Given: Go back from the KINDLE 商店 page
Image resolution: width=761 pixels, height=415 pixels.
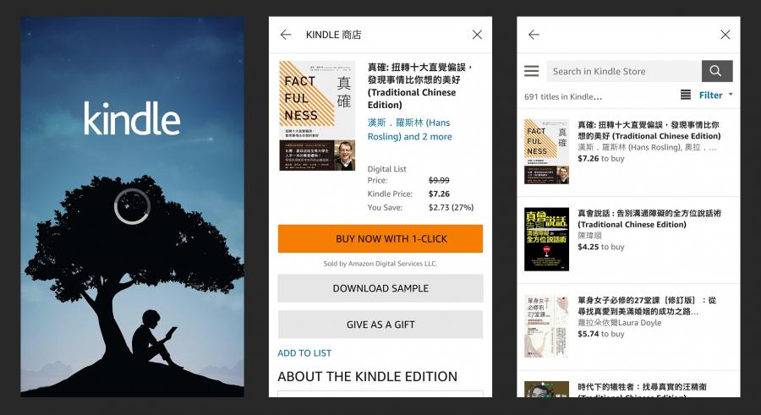Looking at the screenshot, I should point(286,35).
